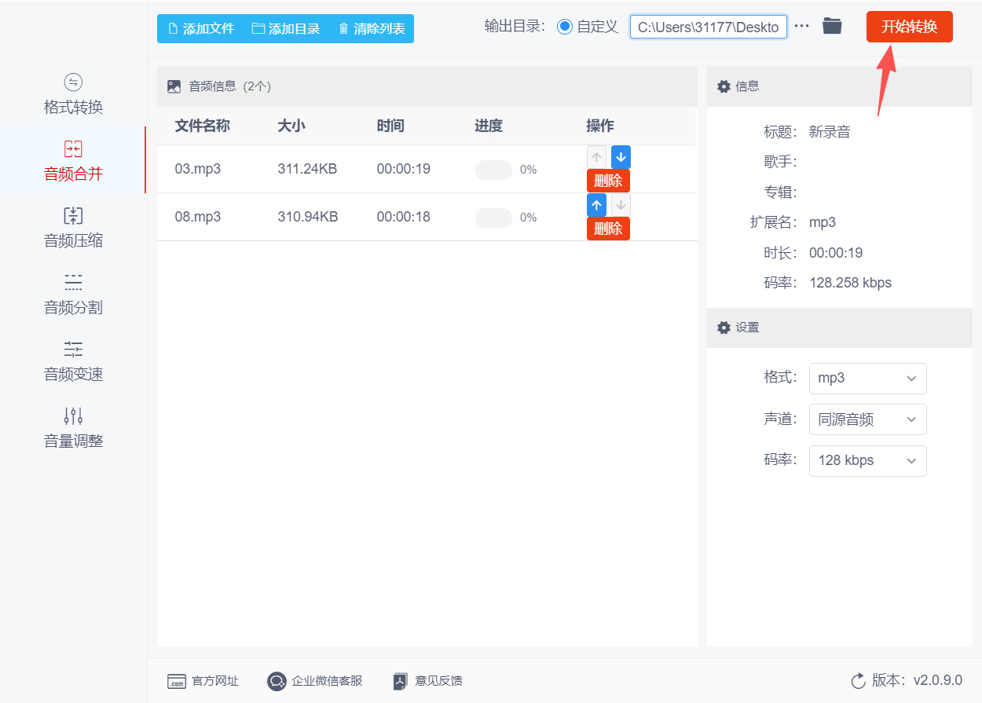
Task: Open the 码率 128 kbps dropdown
Action: [x=867, y=460]
